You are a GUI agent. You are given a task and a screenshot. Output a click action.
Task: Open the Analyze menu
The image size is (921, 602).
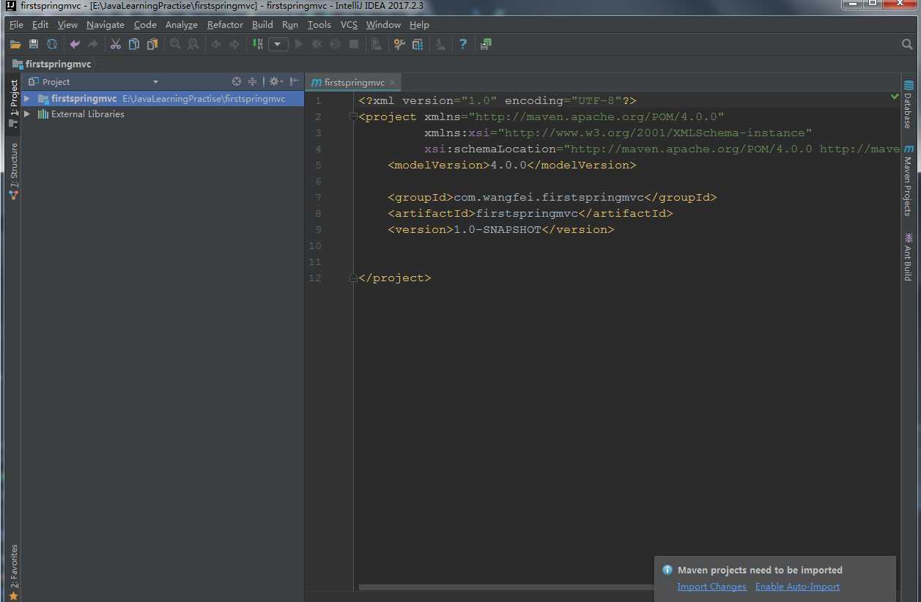182,24
